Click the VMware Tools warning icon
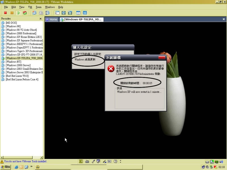Viewport: 227px width, 170px height. pos(2,161)
